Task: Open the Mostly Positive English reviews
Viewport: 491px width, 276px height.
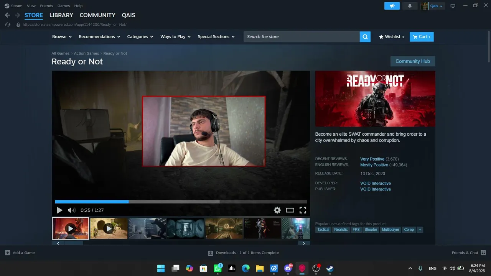Action: click(374, 165)
